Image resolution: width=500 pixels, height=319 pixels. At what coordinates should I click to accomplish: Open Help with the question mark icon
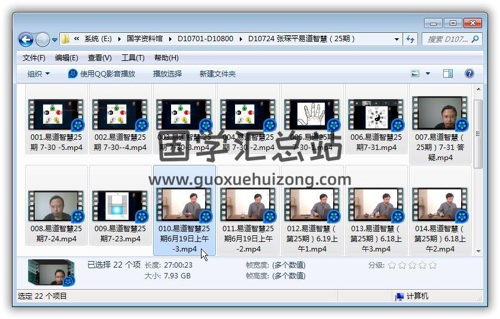coord(469,74)
